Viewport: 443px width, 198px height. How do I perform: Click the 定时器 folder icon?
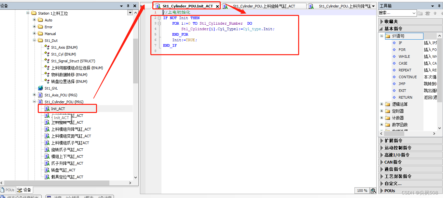tap(387, 111)
